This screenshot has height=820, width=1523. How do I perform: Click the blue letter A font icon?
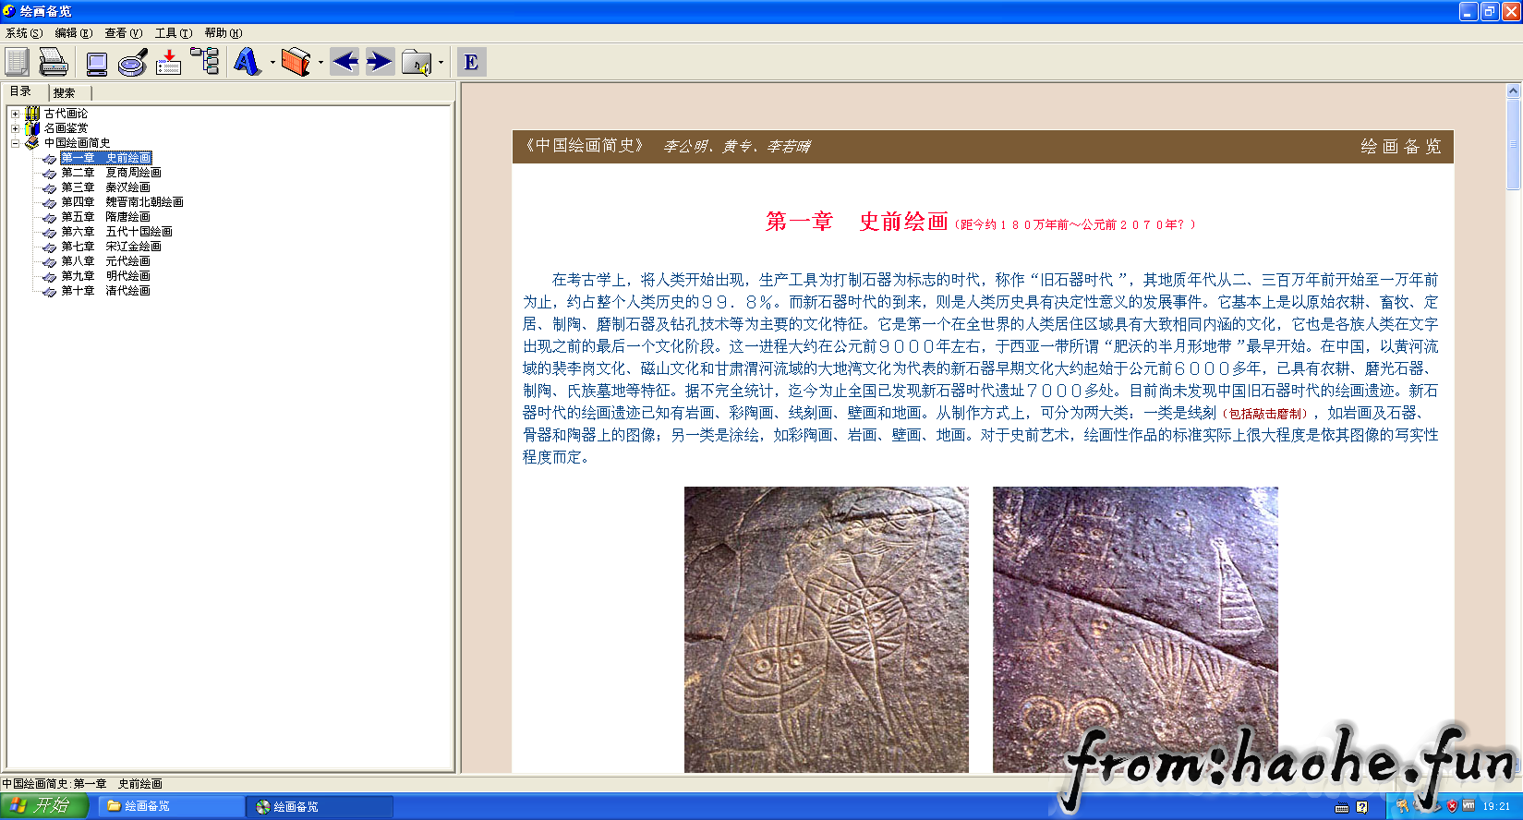247,62
